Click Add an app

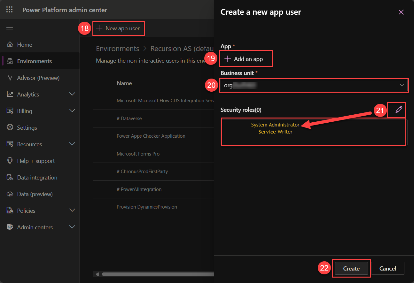[x=246, y=58]
